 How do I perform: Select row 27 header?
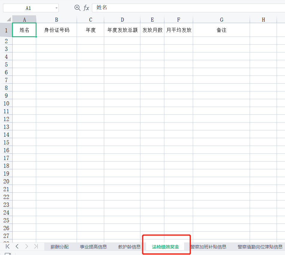(x=6, y=236)
